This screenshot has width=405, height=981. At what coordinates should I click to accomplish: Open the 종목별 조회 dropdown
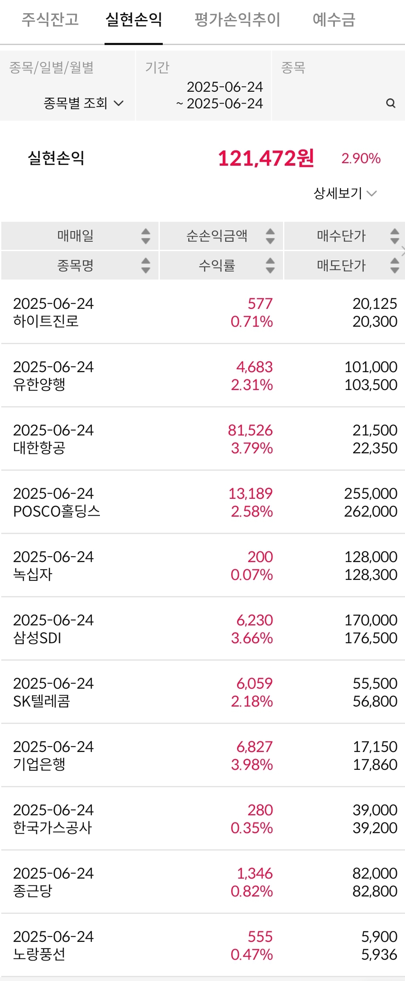(x=83, y=103)
